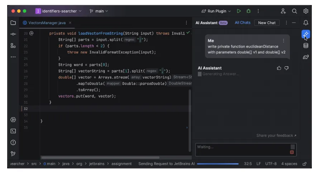Open the Share your feedback link

(276, 135)
